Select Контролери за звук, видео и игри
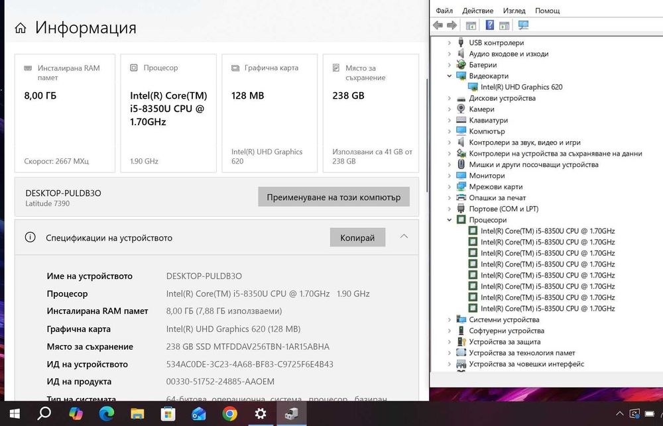The image size is (663, 426). [524, 142]
